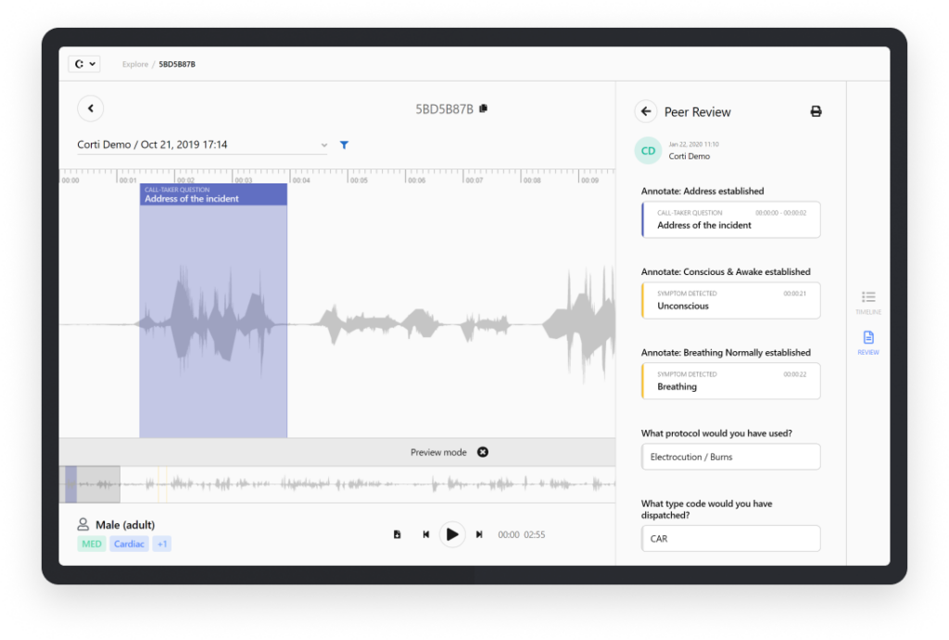The width and height of the screenshot is (949, 640).
Task: Edit the CAR type code input field
Action: [730, 538]
